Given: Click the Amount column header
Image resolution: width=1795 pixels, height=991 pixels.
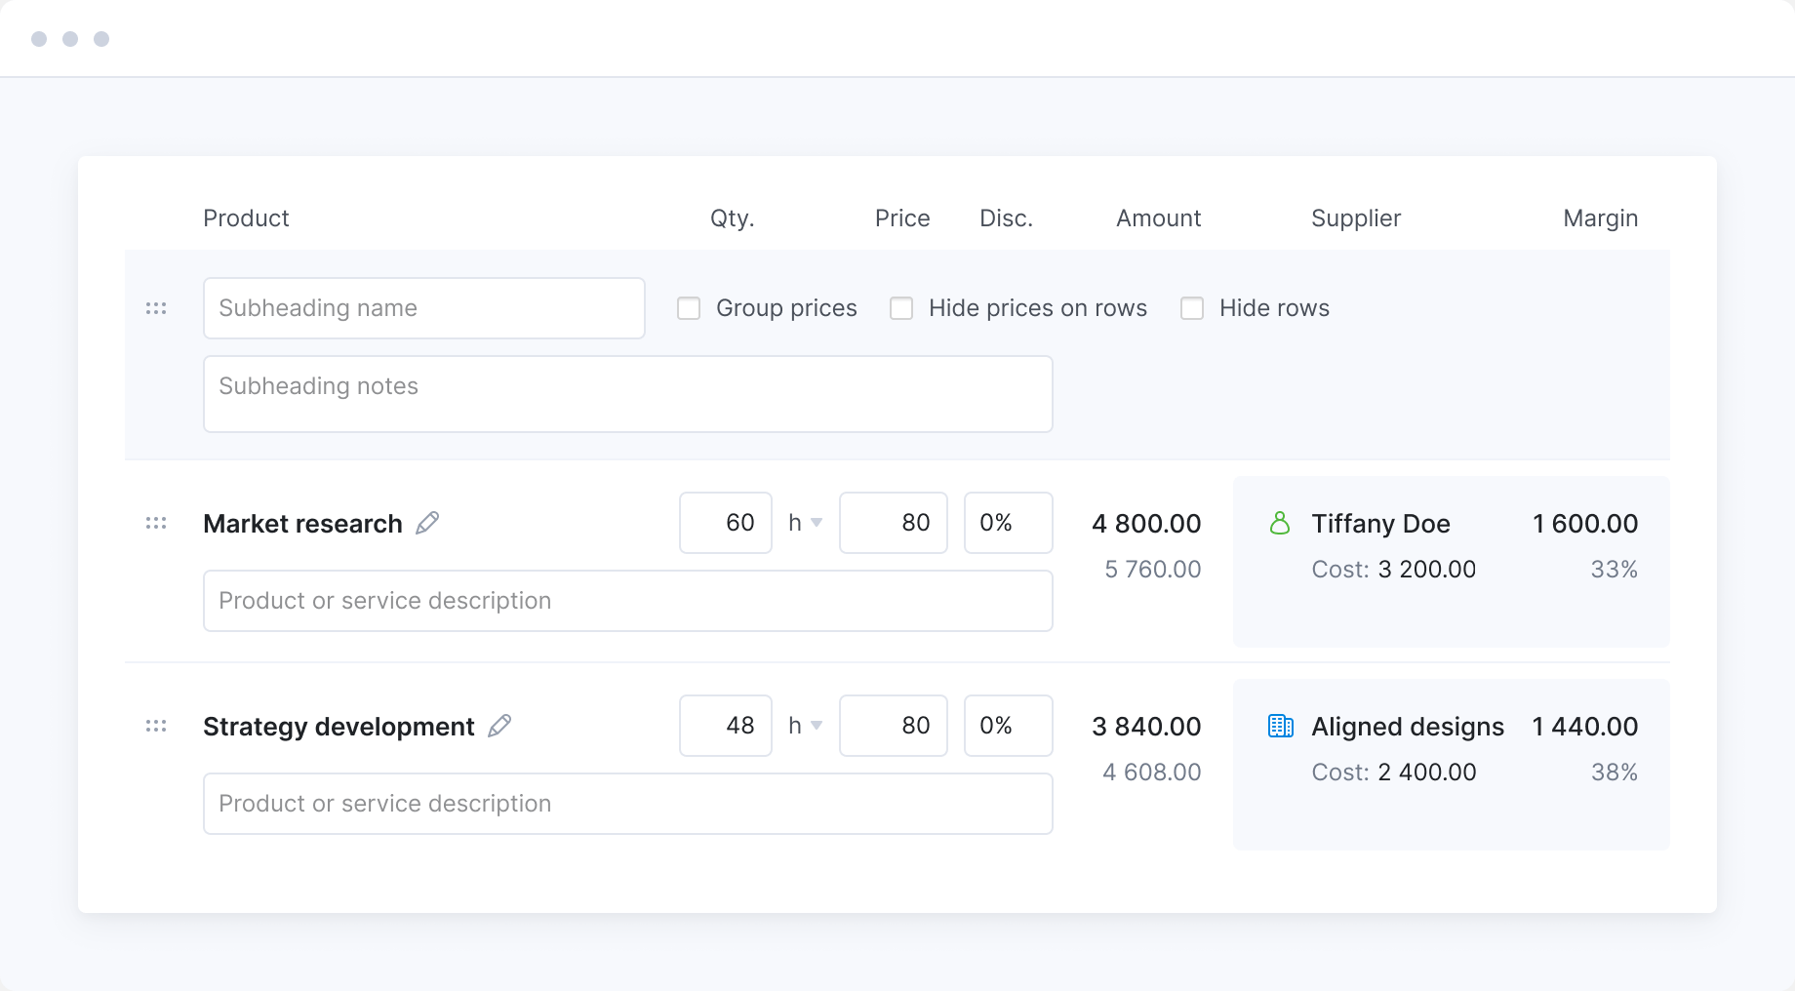Looking at the screenshot, I should [1159, 218].
